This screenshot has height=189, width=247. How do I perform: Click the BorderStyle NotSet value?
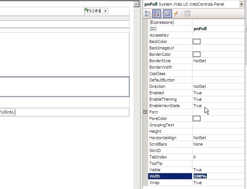tap(200, 61)
